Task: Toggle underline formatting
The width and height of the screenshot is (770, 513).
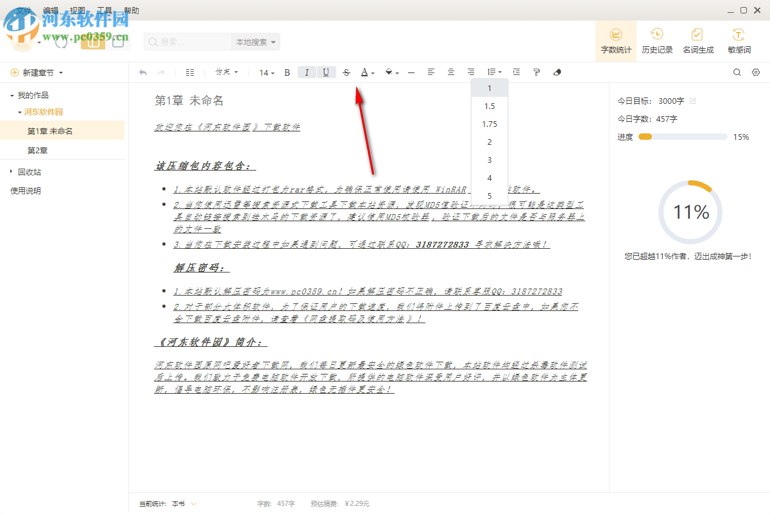Action: click(x=326, y=72)
